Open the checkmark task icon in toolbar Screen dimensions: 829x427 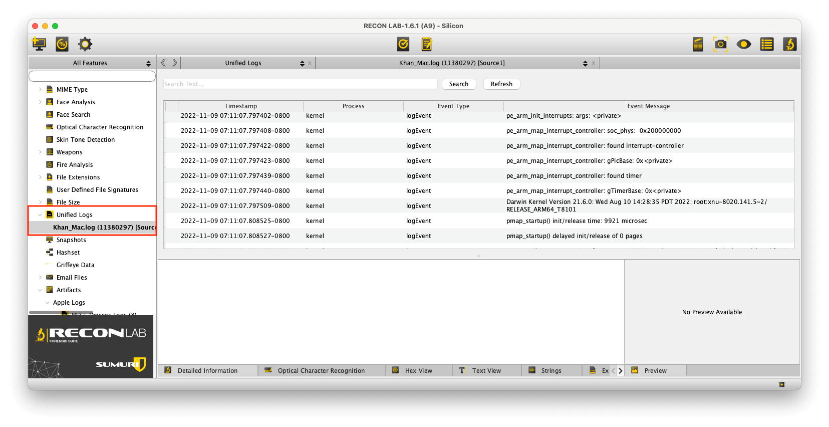point(403,44)
